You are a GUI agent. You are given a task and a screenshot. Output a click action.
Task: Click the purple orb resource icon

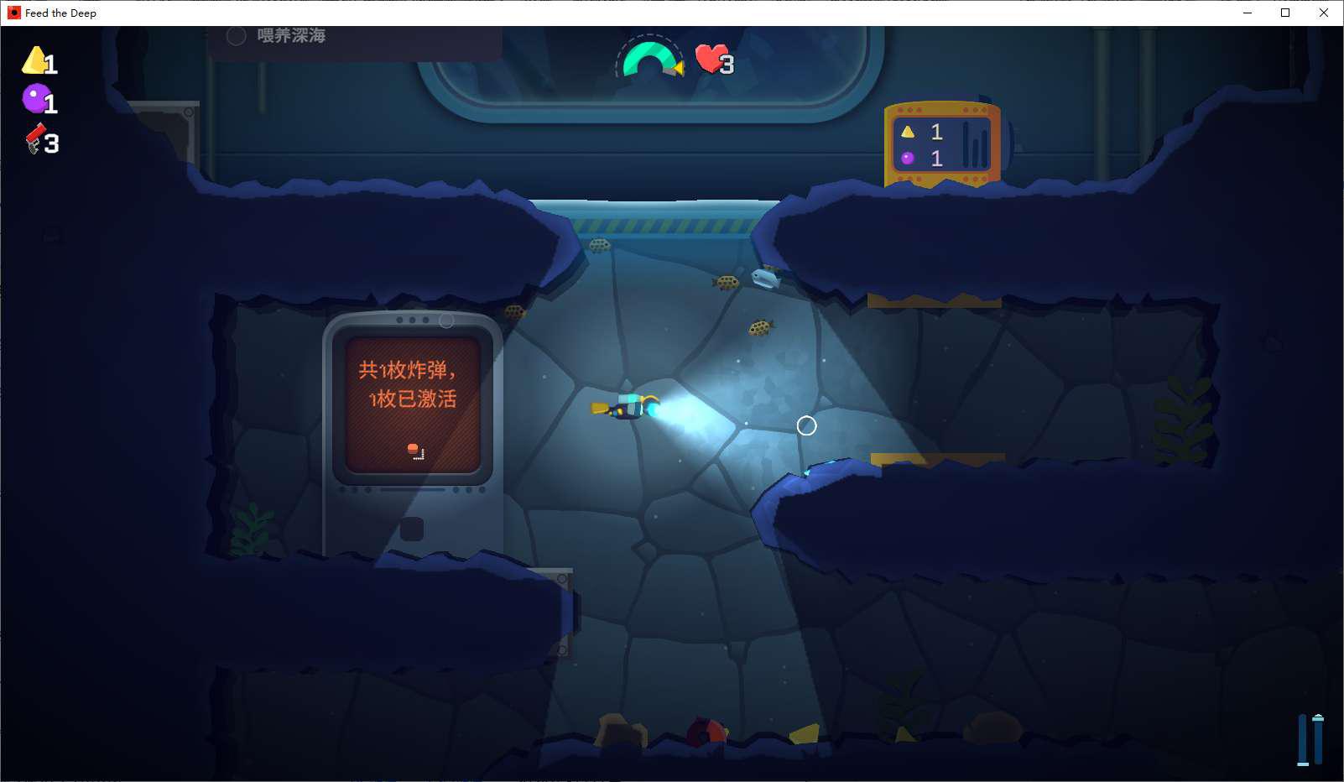(x=34, y=99)
